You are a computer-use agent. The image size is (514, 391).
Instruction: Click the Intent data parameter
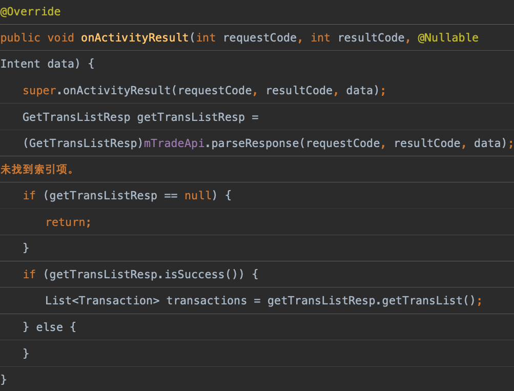coord(36,64)
